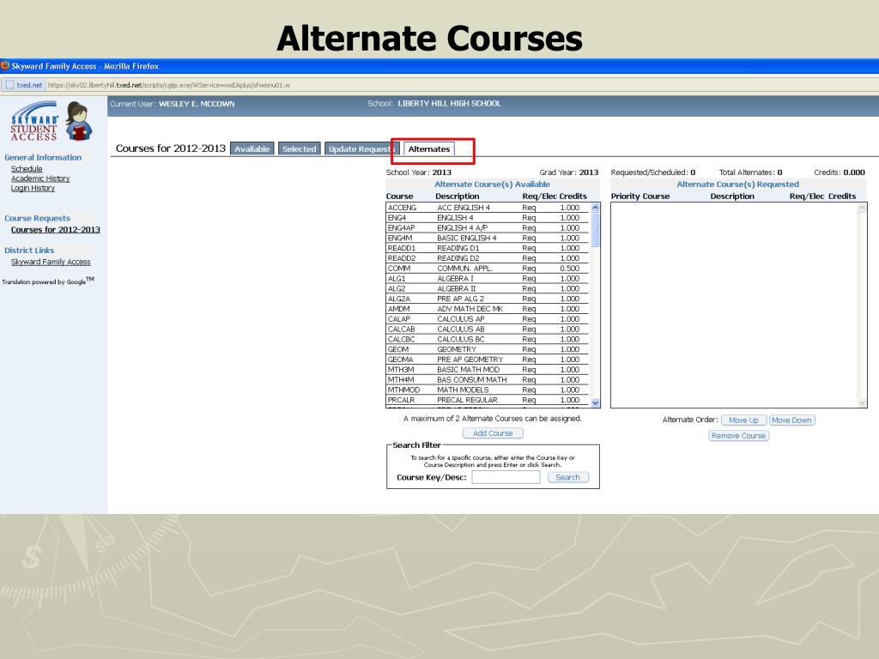Click the scroll-down arrow on the available courses list
This screenshot has height=659, width=879.
coord(594,402)
